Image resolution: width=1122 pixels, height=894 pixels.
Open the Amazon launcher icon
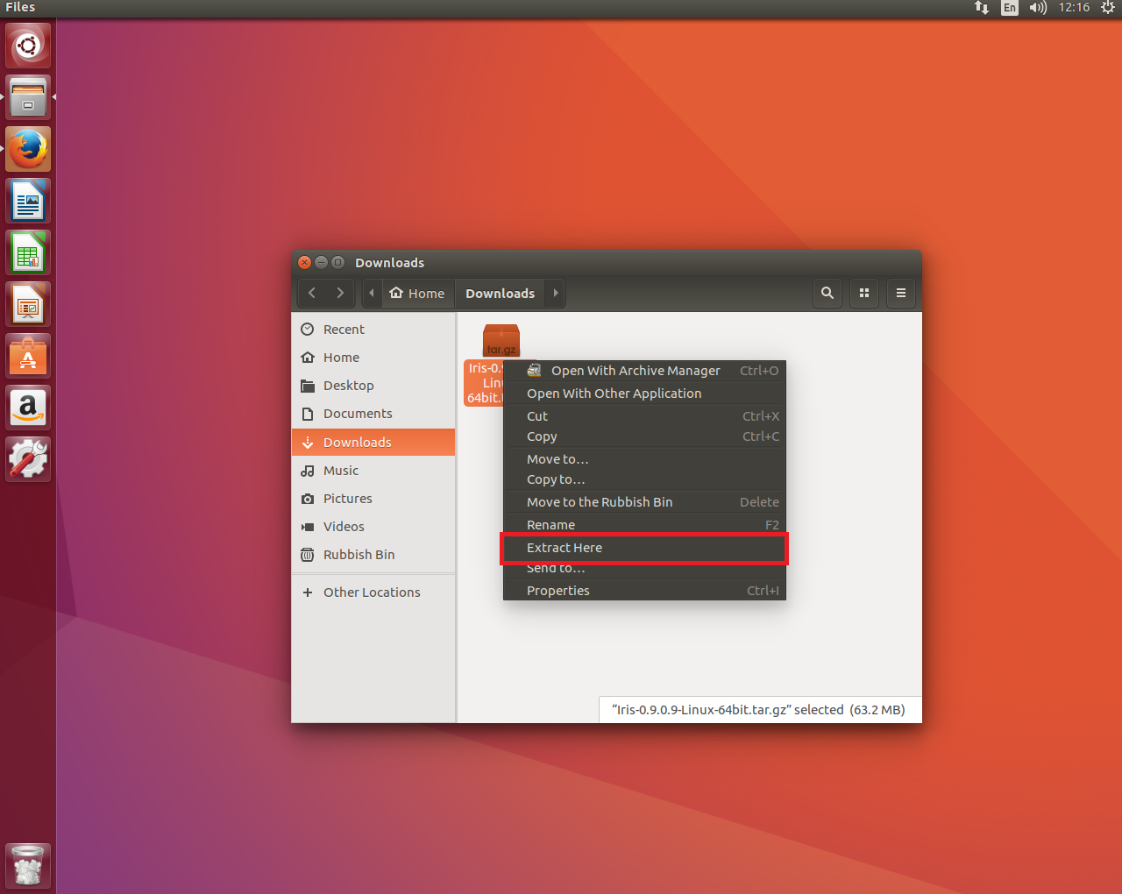pos(28,408)
